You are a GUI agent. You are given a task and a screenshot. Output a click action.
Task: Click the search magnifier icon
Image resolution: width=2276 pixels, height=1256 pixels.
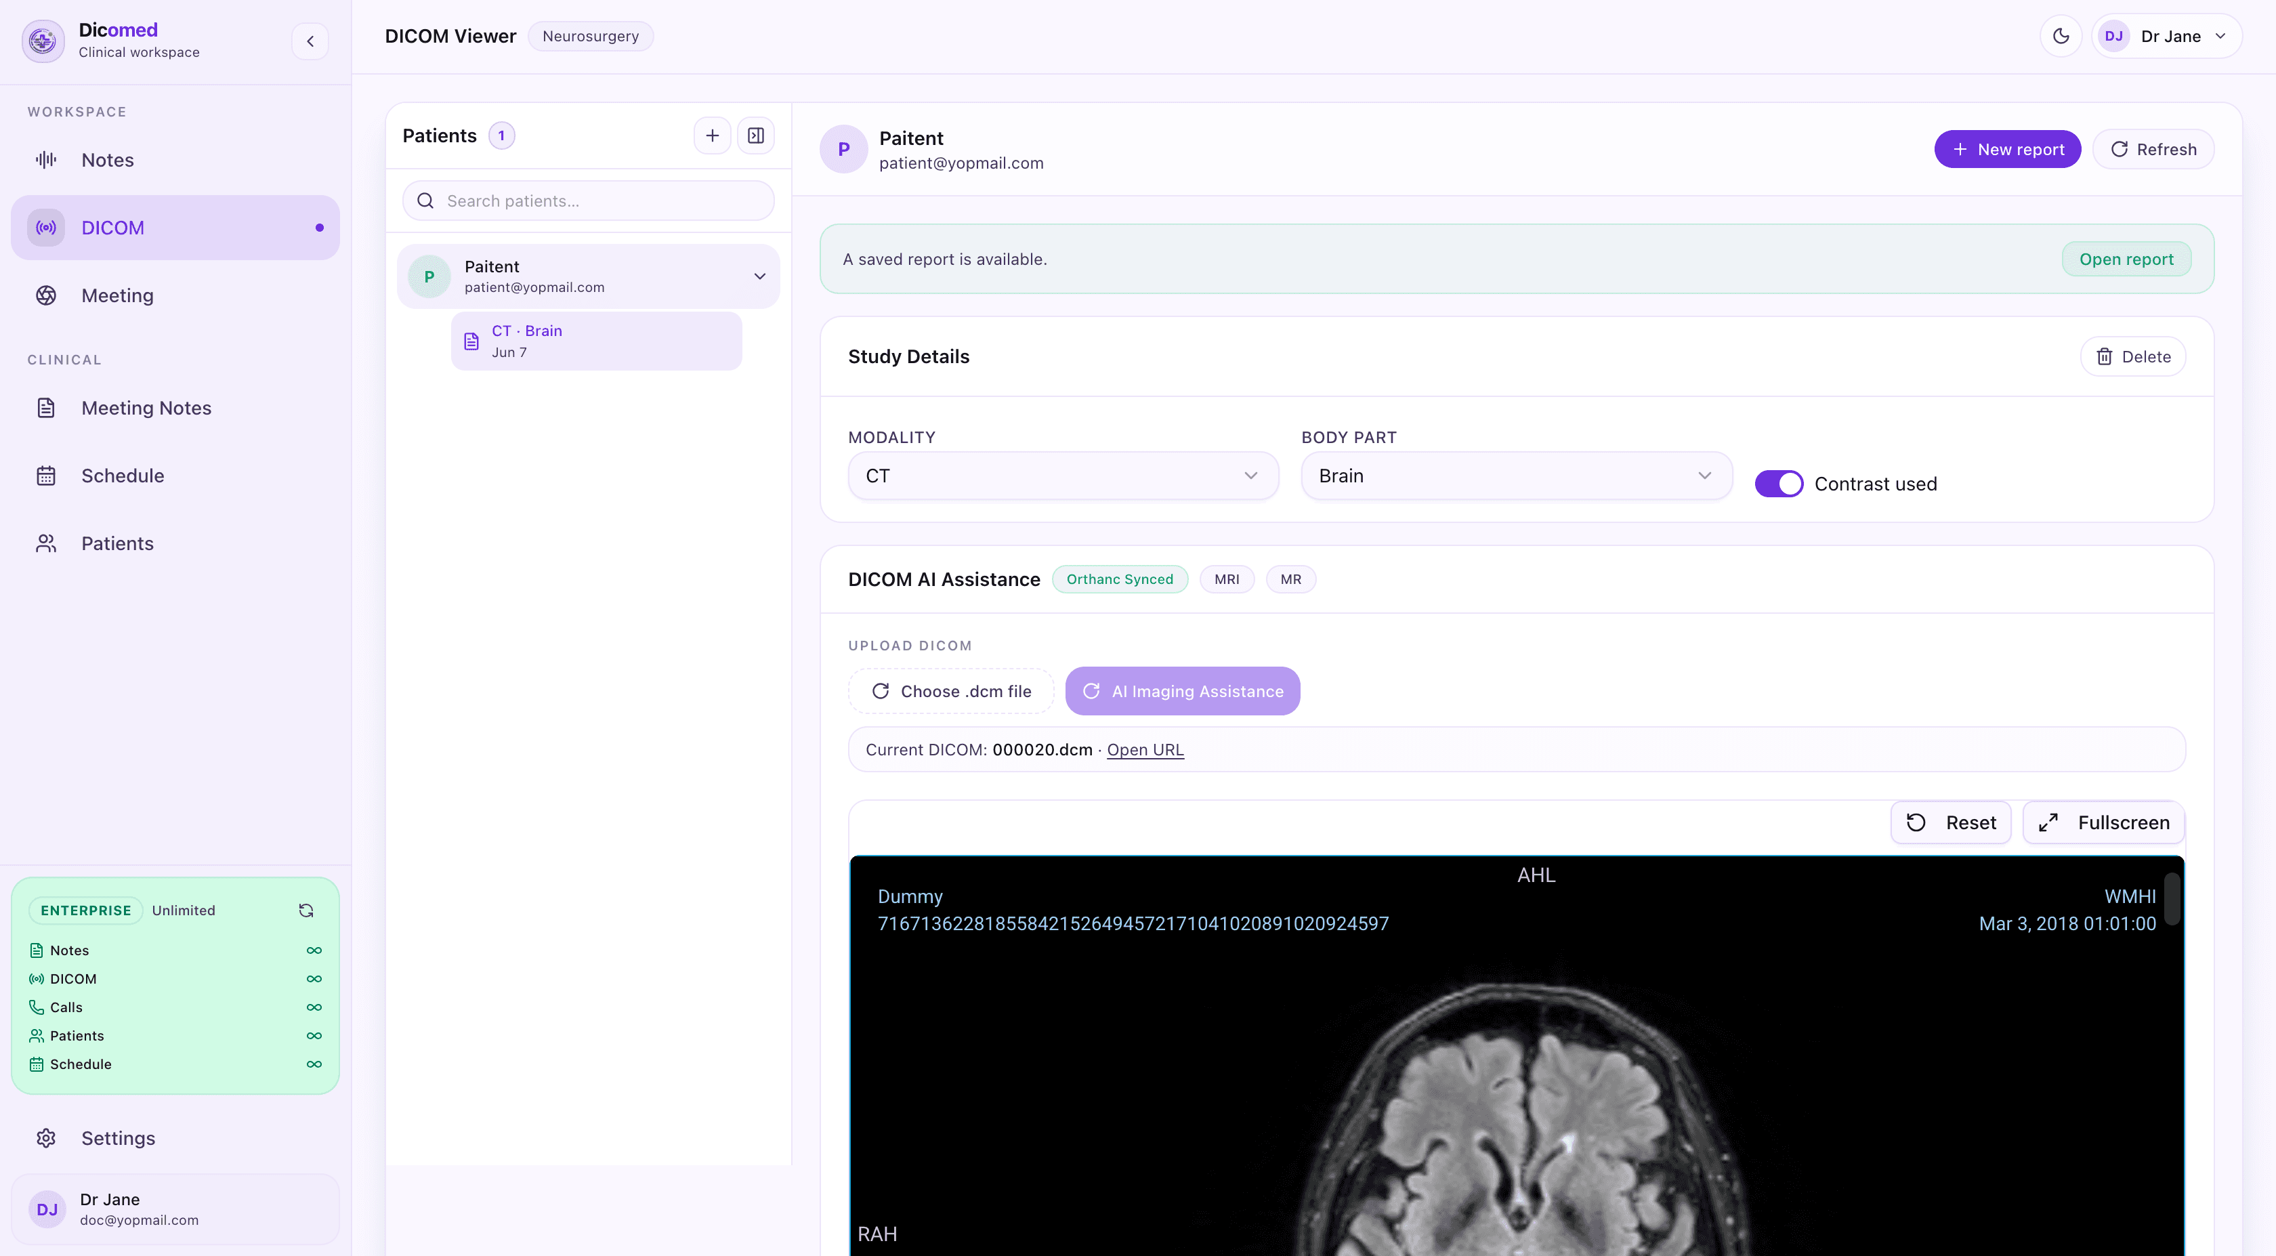(x=425, y=201)
